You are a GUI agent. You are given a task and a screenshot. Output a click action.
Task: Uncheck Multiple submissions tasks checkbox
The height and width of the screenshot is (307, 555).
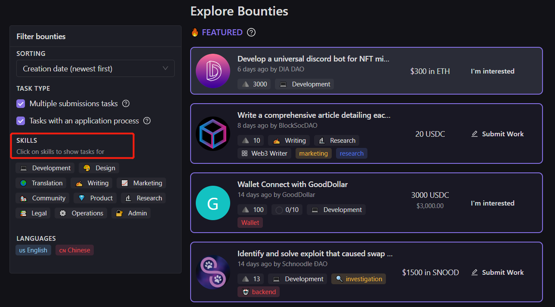(21, 104)
